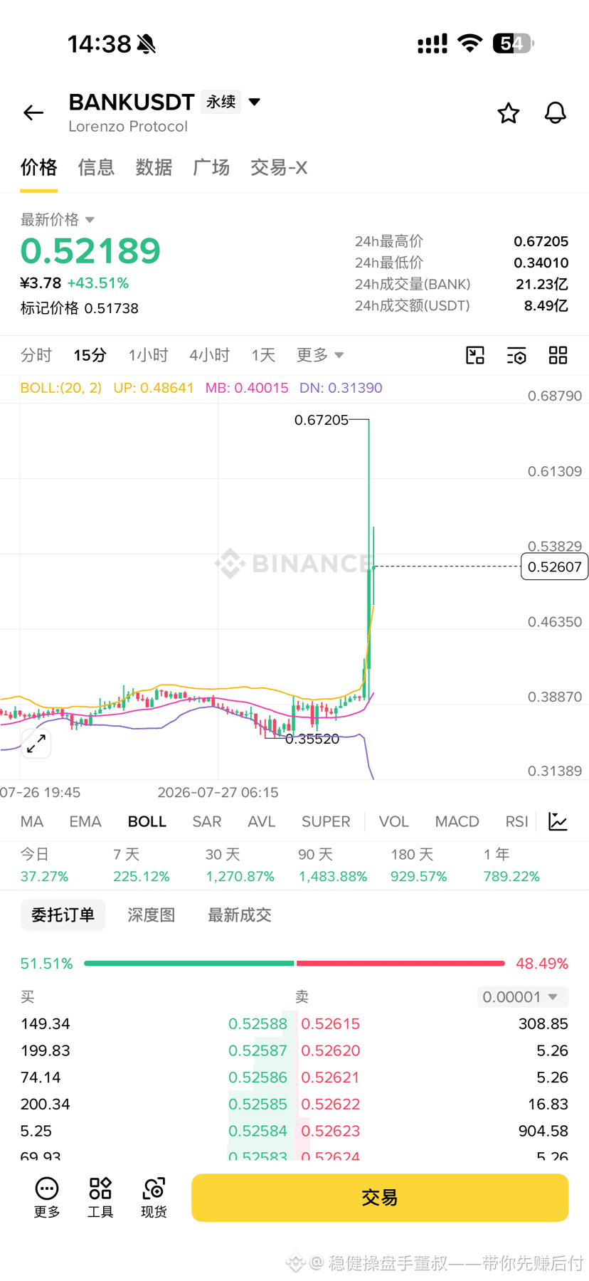Open the chart drawing tools icon
Screen dimensions: 589x1281
(x=475, y=355)
